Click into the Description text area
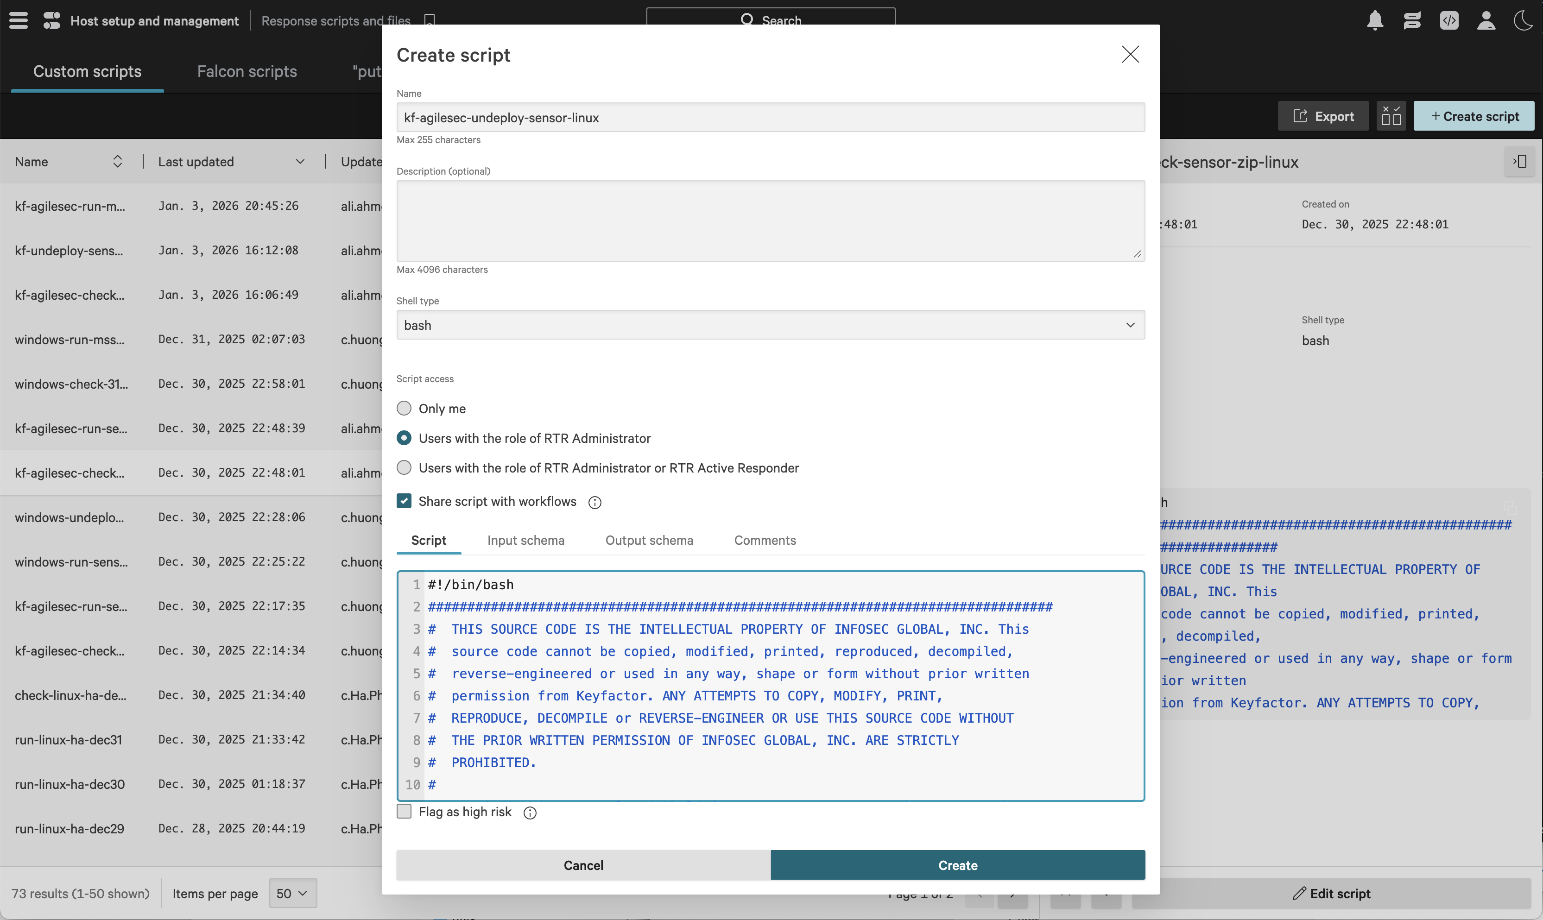This screenshot has width=1543, height=920. tap(770, 221)
